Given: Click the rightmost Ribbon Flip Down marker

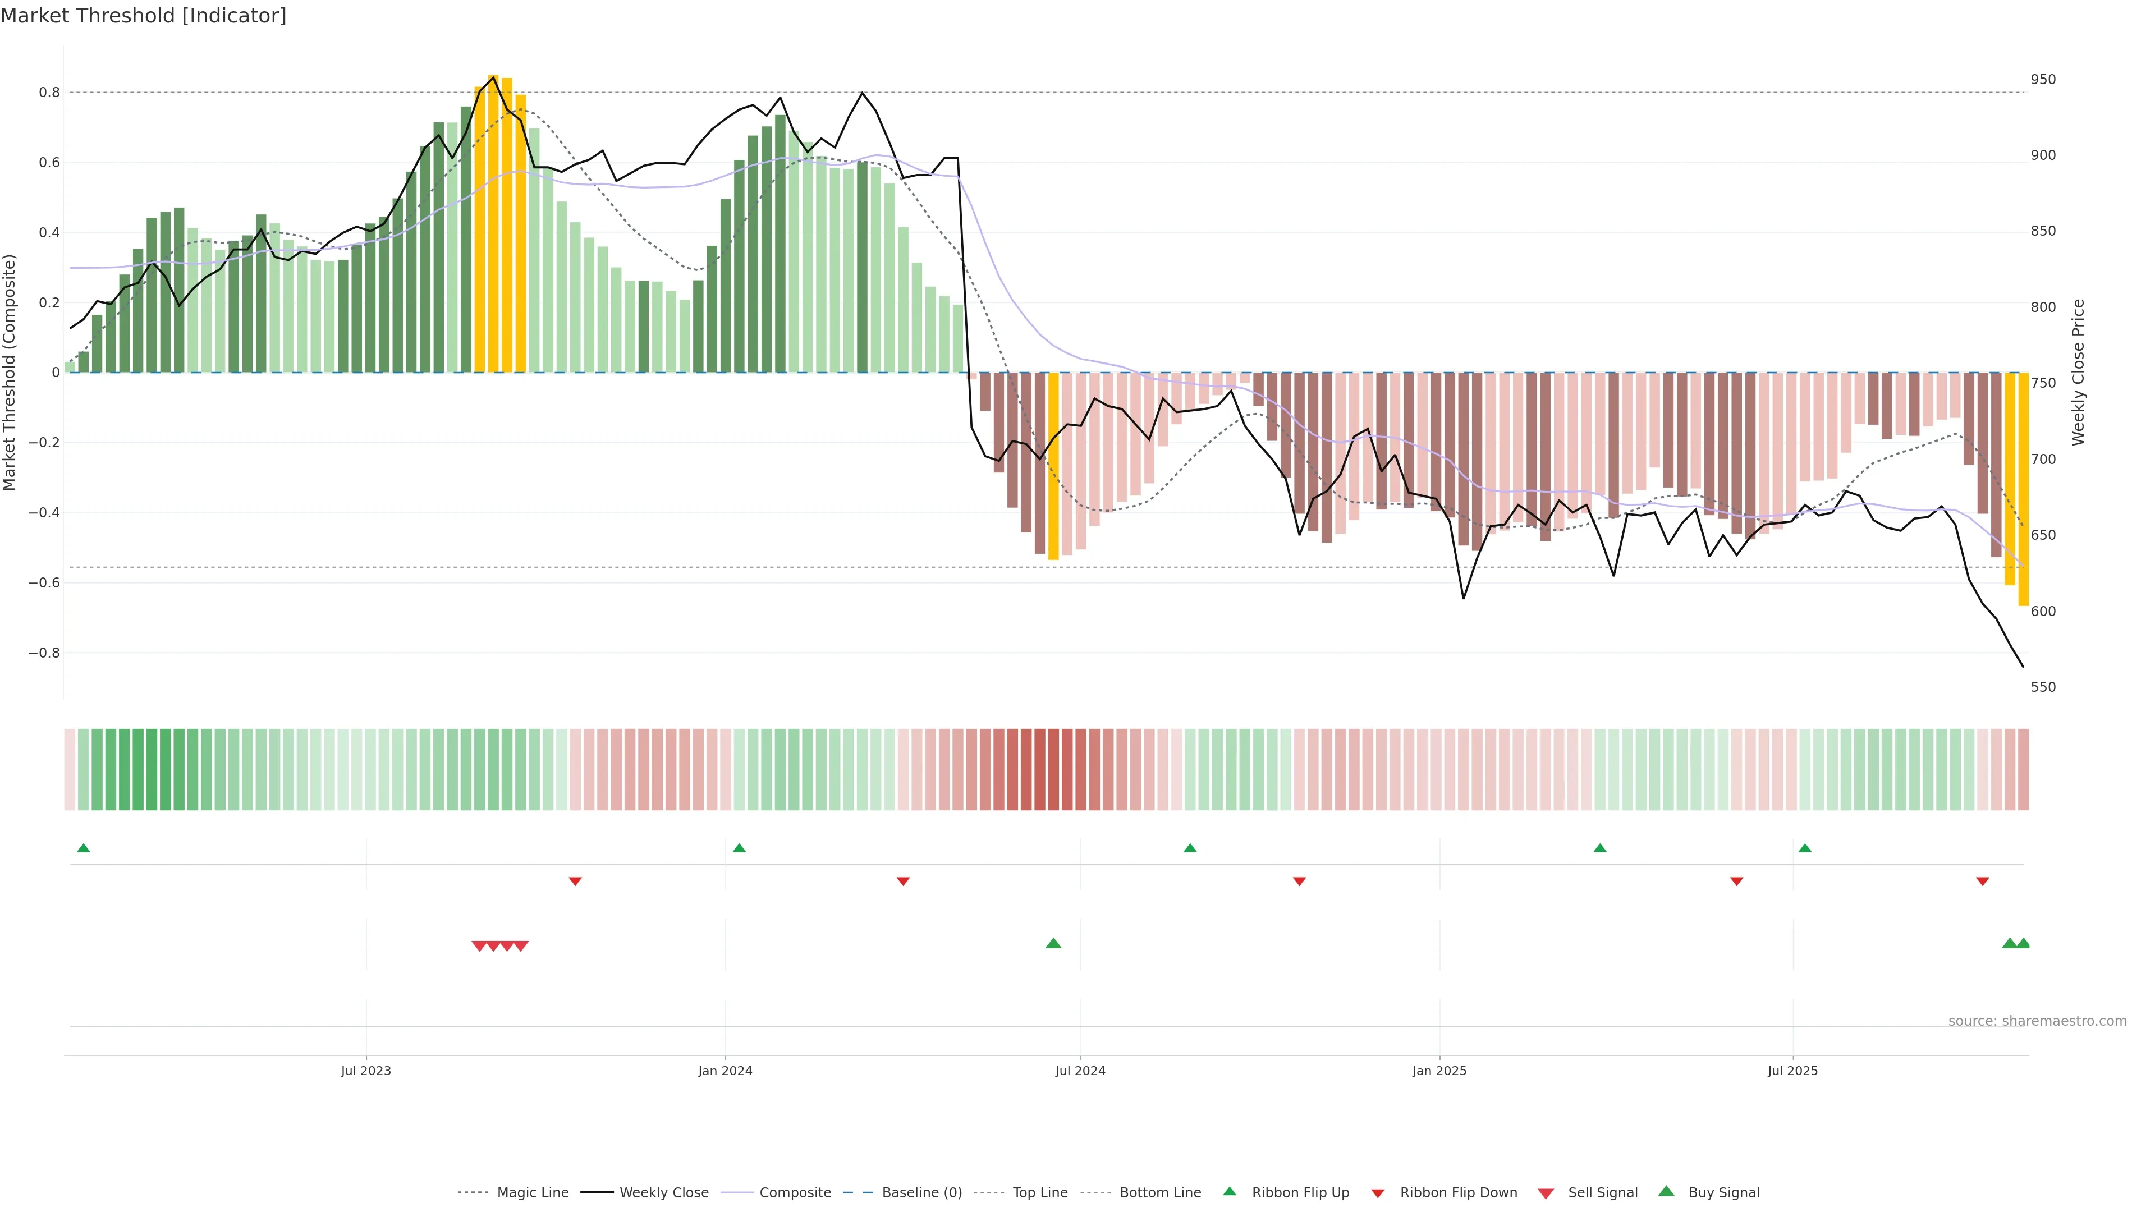Looking at the screenshot, I should [x=1982, y=882].
